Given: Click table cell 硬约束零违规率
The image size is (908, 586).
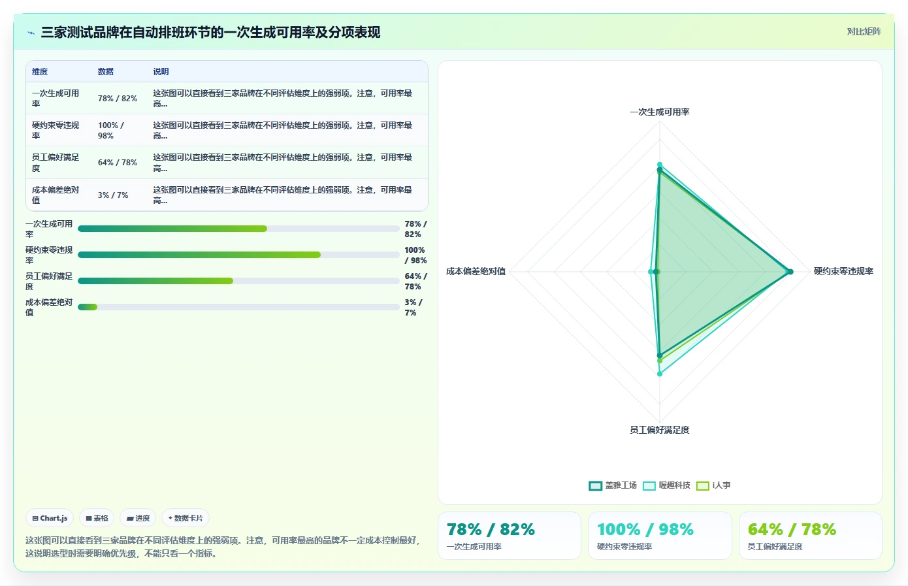Looking at the screenshot, I should tap(56, 131).
